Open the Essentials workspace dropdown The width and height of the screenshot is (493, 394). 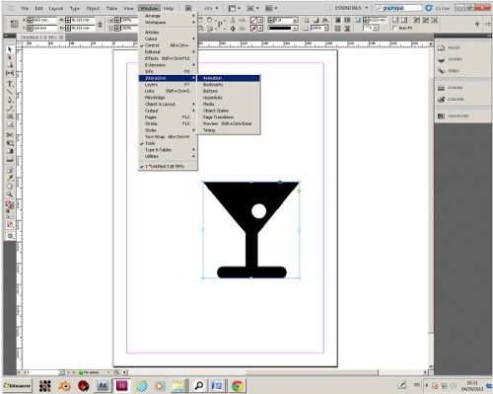[x=351, y=8]
